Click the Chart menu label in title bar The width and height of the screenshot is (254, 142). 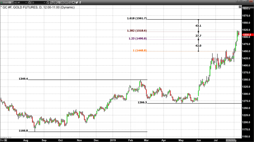pos(5,2)
